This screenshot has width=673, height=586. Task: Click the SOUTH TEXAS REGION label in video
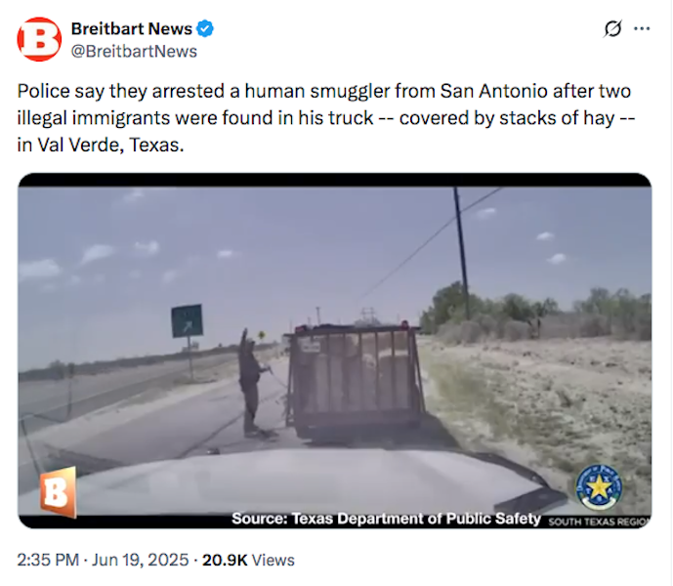point(599,522)
